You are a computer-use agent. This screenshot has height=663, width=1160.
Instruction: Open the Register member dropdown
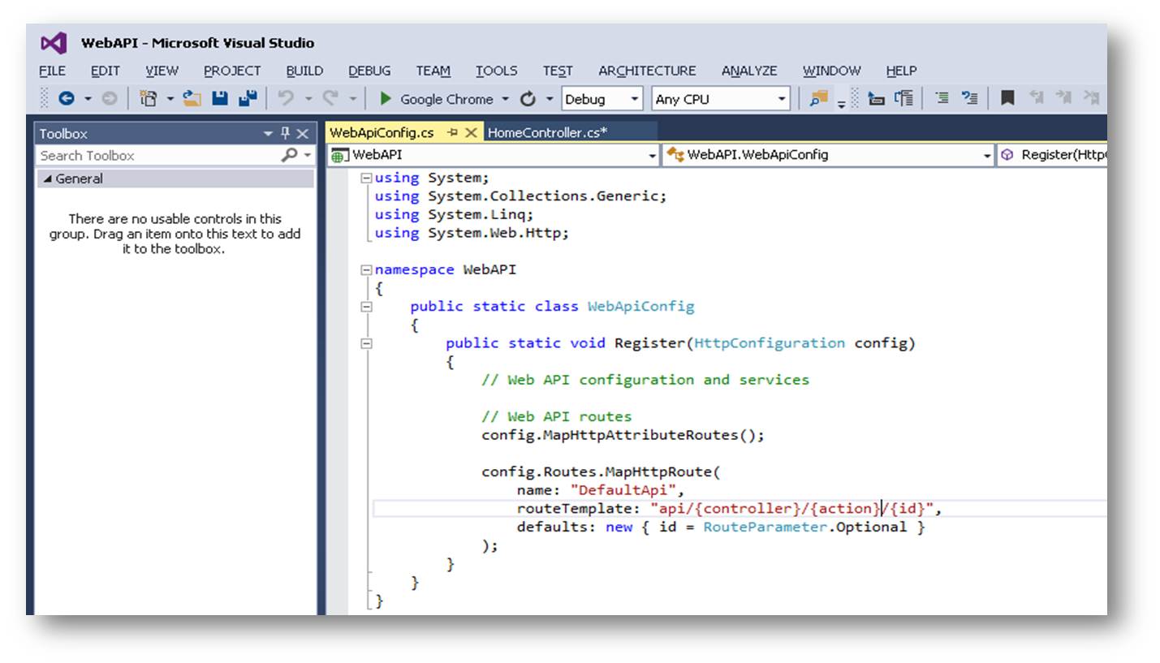(1052, 155)
